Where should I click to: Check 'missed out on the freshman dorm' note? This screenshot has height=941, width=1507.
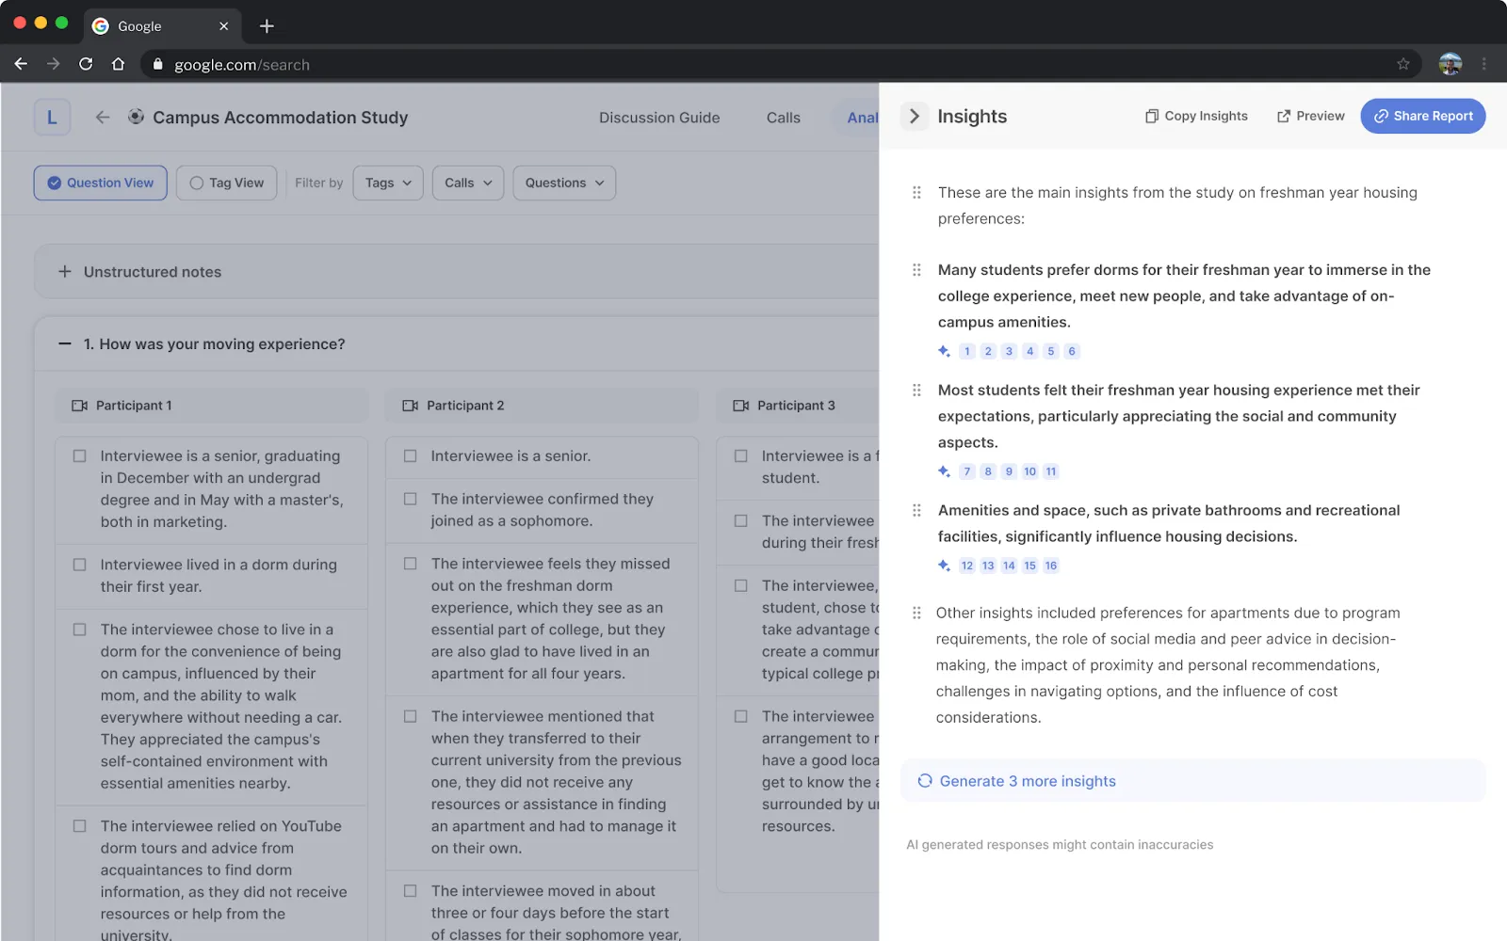coord(411,565)
